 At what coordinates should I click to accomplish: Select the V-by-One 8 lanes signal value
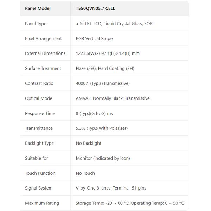click(x=111, y=188)
